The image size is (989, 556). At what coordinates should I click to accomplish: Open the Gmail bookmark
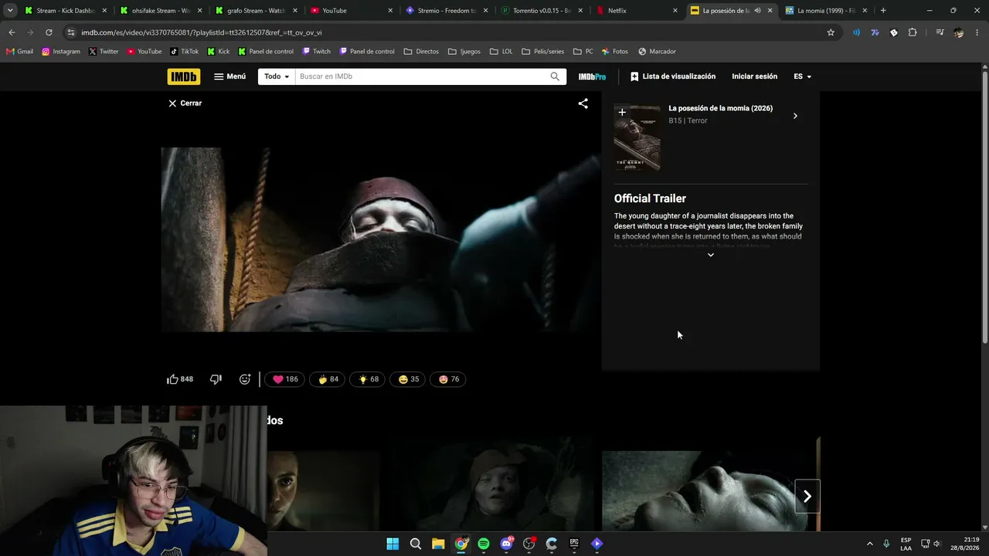click(19, 52)
